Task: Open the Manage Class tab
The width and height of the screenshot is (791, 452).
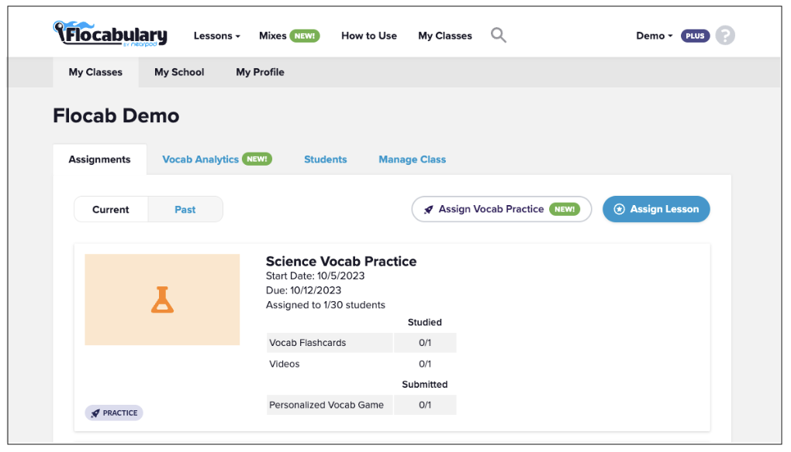Action: point(412,159)
